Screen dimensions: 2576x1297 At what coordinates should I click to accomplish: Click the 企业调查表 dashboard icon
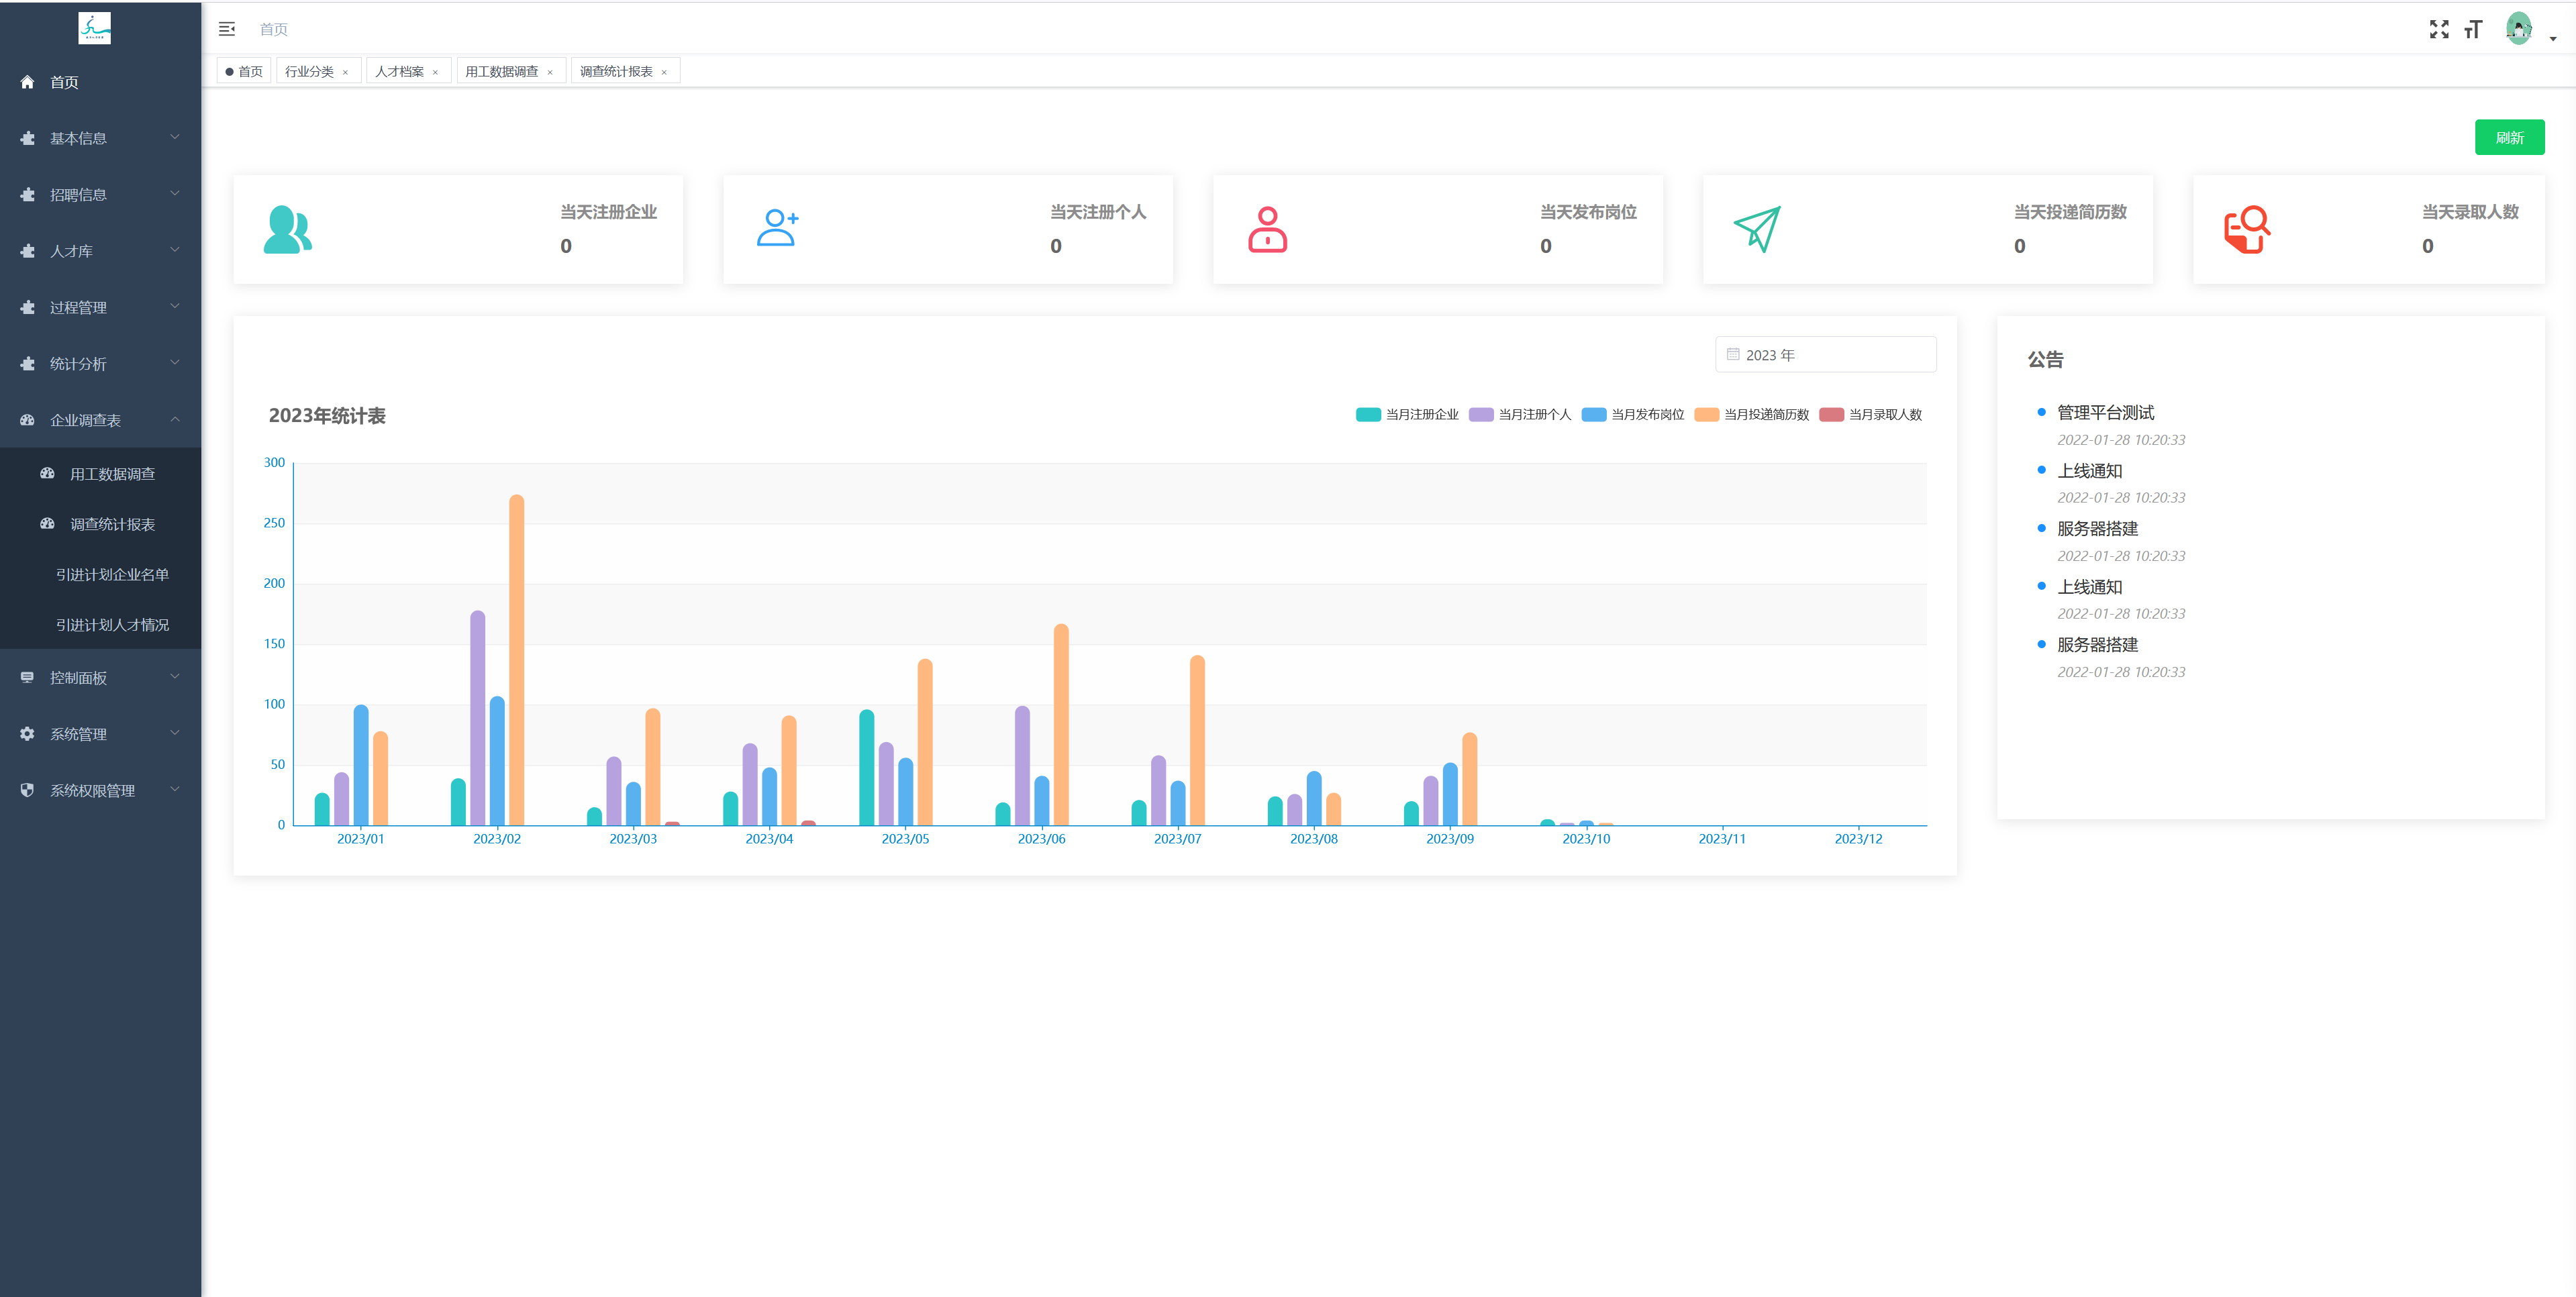(x=27, y=420)
